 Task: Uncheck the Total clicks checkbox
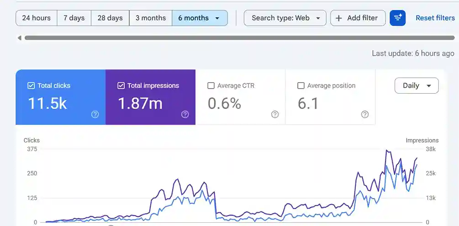click(31, 85)
